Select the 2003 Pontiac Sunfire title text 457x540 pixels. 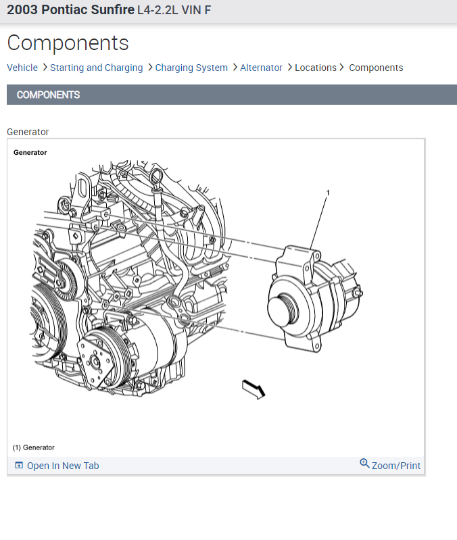pos(70,10)
